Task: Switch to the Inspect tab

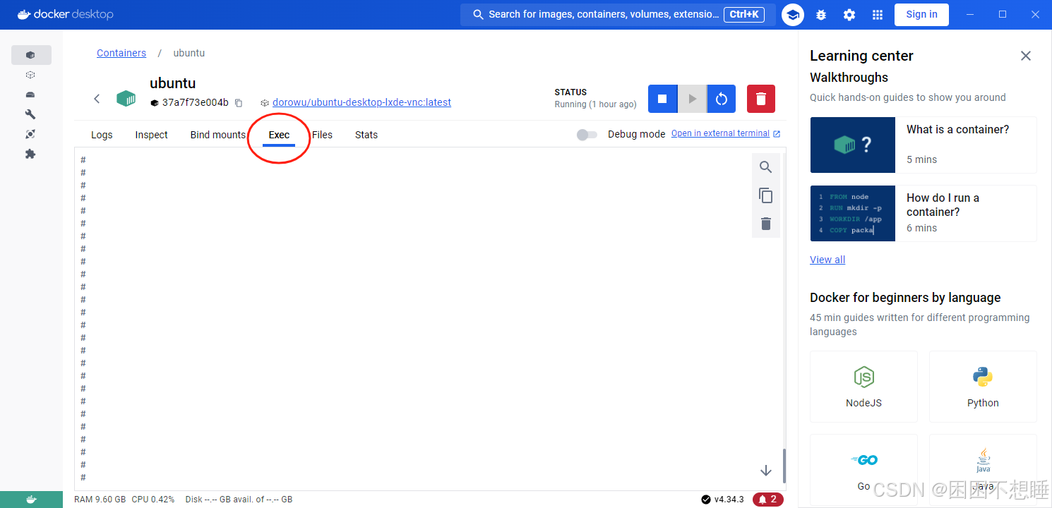Action: click(x=152, y=135)
